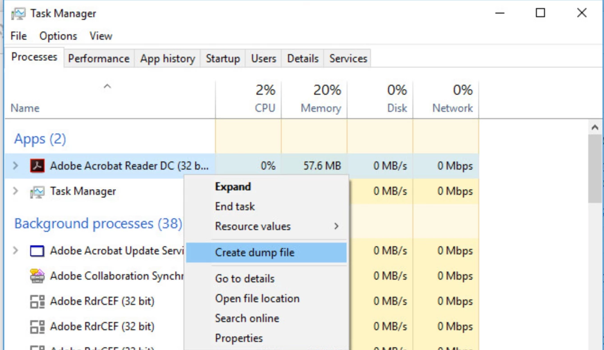The width and height of the screenshot is (604, 350).
Task: Click the vertical scrollbar thumb
Action: click(595, 169)
